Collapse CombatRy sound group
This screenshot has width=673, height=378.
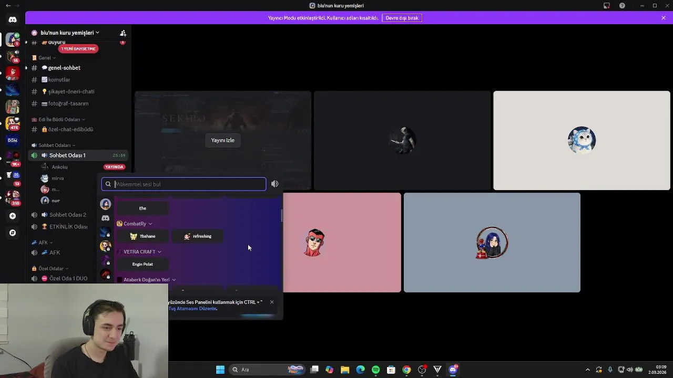tap(135, 224)
